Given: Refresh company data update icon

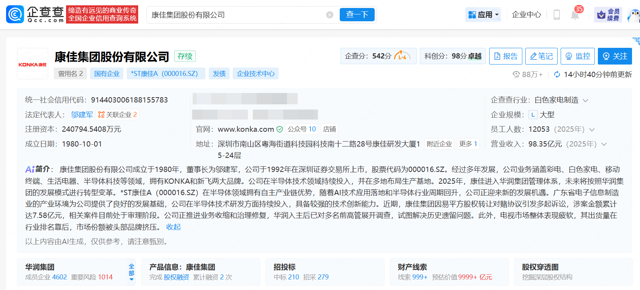Looking at the screenshot, I should pos(557,74).
